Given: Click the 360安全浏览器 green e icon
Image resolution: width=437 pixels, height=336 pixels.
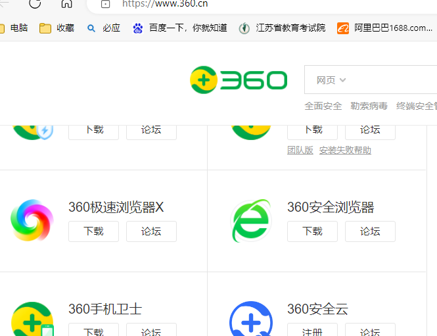Looking at the screenshot, I should pos(251,220).
